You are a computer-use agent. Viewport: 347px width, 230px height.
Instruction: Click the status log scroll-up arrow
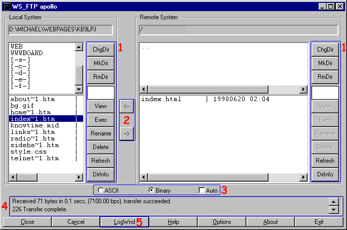(x=333, y=202)
